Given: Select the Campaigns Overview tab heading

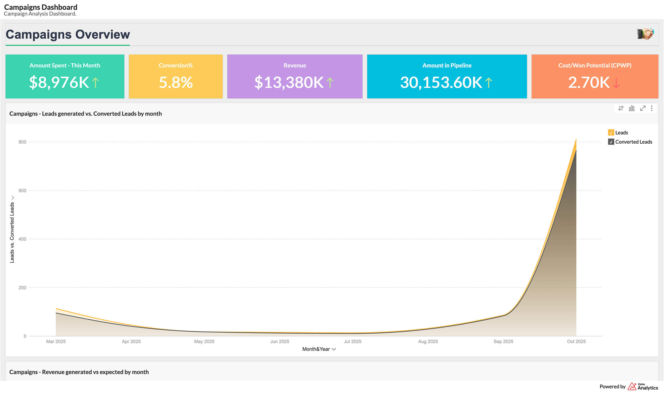Looking at the screenshot, I should point(68,34).
